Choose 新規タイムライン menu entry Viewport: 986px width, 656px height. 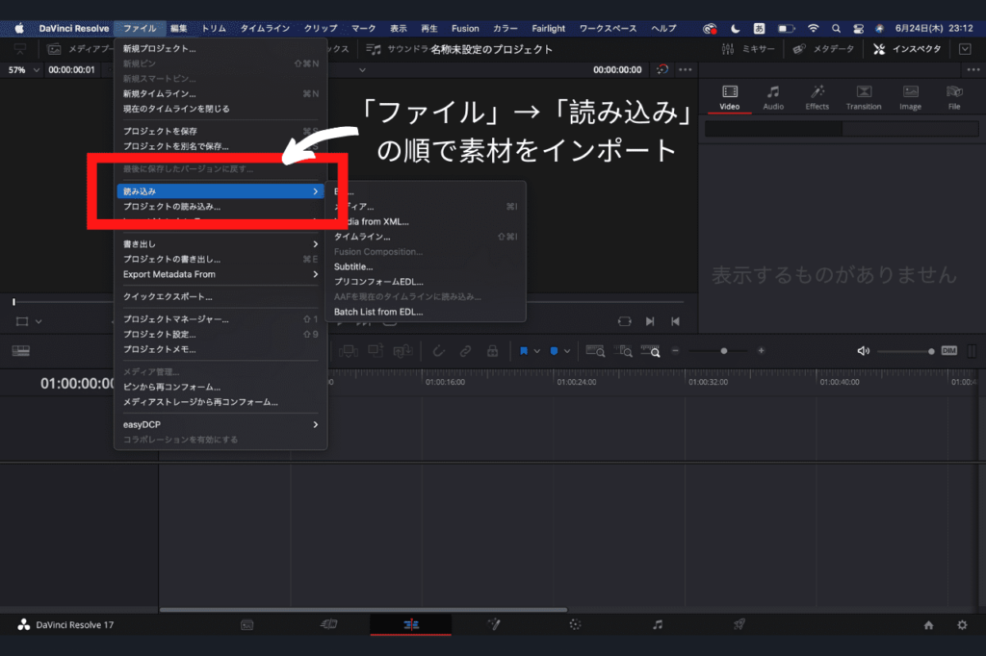tap(221, 93)
